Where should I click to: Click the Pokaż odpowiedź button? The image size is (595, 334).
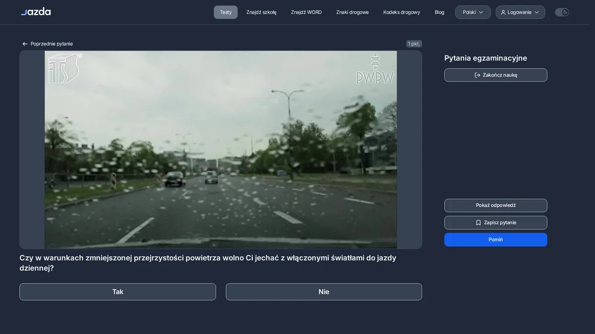(496, 205)
